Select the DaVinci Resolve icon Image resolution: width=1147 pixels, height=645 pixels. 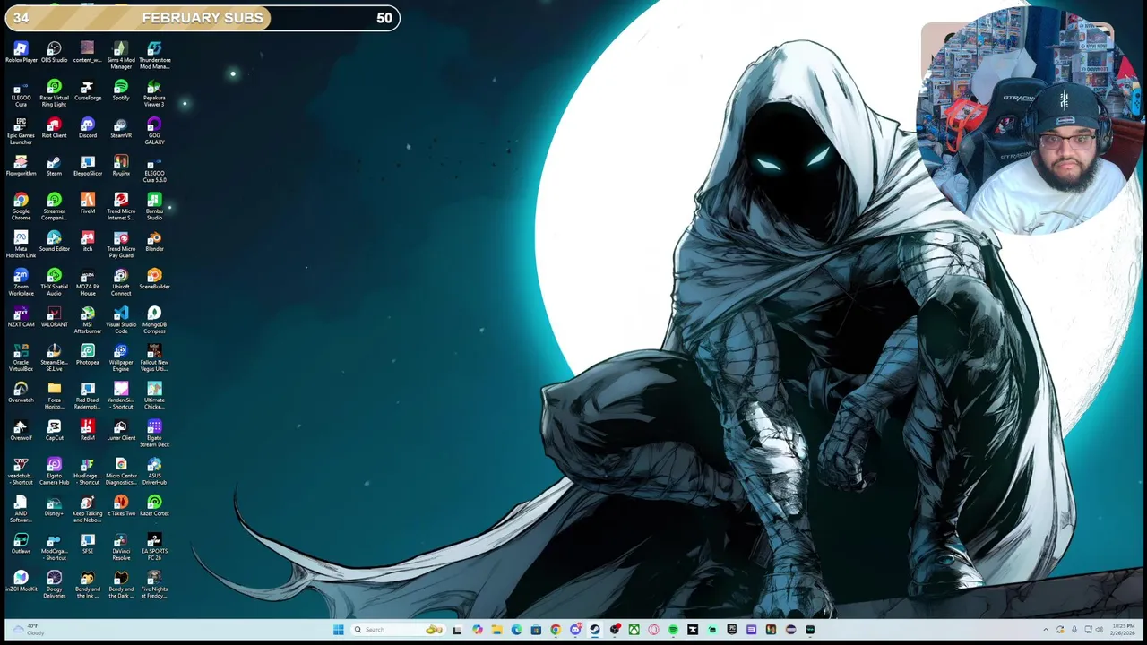121,546
